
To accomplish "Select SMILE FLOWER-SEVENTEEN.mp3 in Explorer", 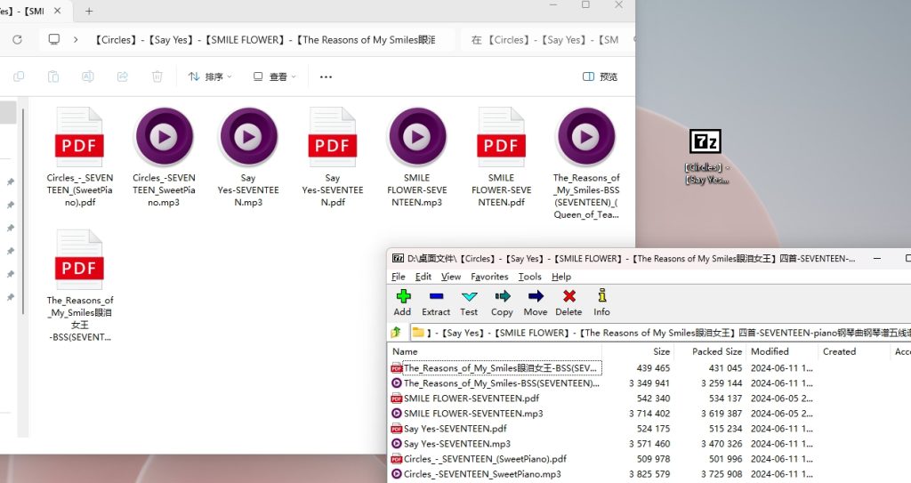I will pos(416,157).
